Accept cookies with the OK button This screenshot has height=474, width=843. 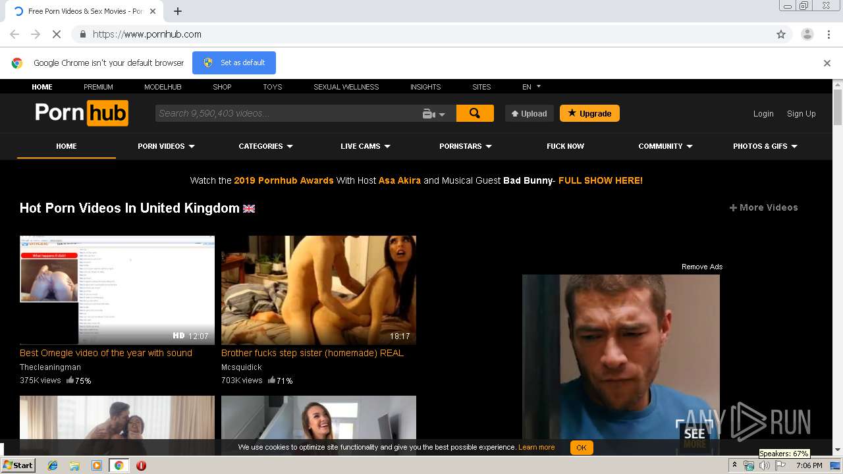[x=582, y=448]
